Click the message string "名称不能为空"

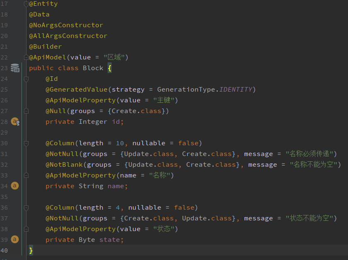pyautogui.click(x=313, y=164)
